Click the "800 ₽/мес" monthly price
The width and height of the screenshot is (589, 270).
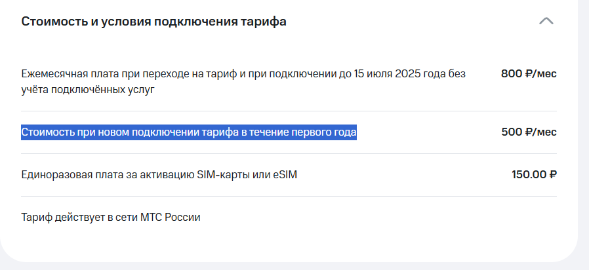pyautogui.click(x=529, y=74)
